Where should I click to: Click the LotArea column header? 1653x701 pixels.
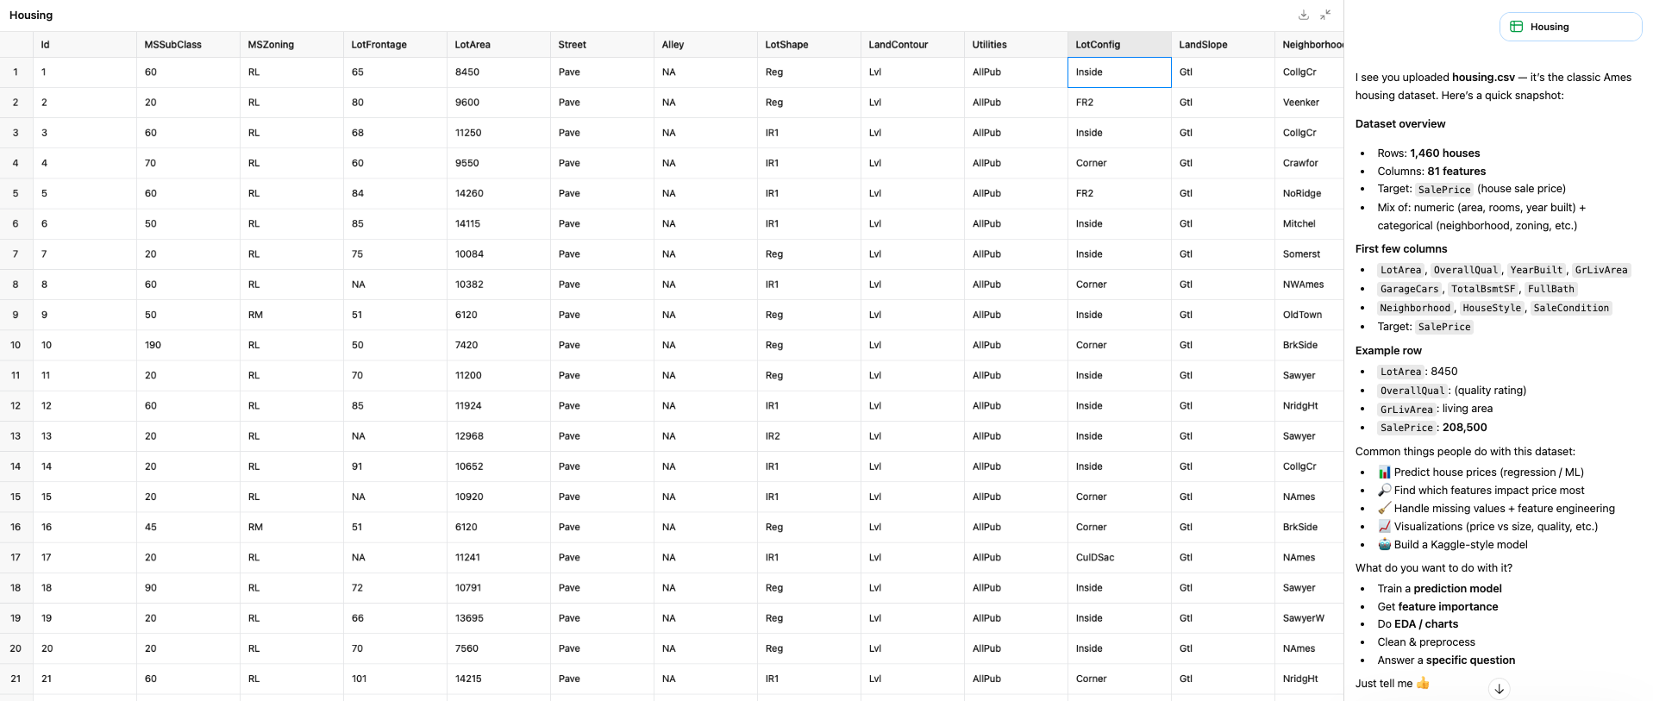coord(498,45)
